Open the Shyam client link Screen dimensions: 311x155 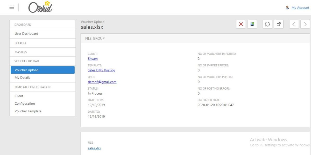tap(92, 59)
